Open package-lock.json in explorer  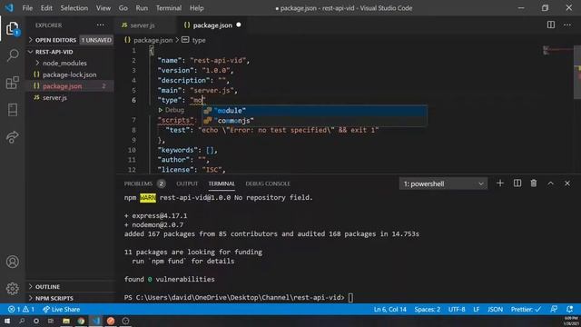coord(69,74)
